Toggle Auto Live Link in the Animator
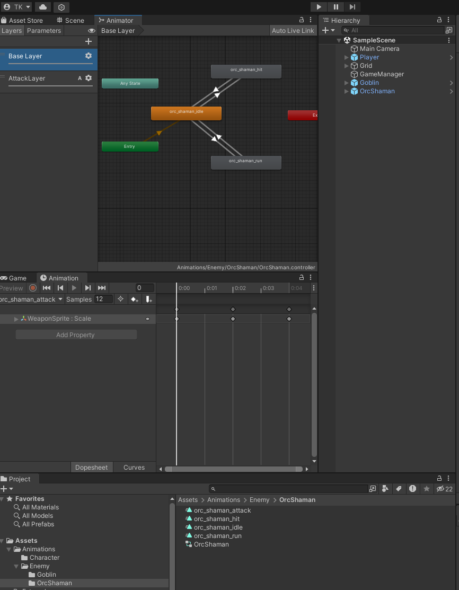The image size is (459, 590). coord(293,30)
